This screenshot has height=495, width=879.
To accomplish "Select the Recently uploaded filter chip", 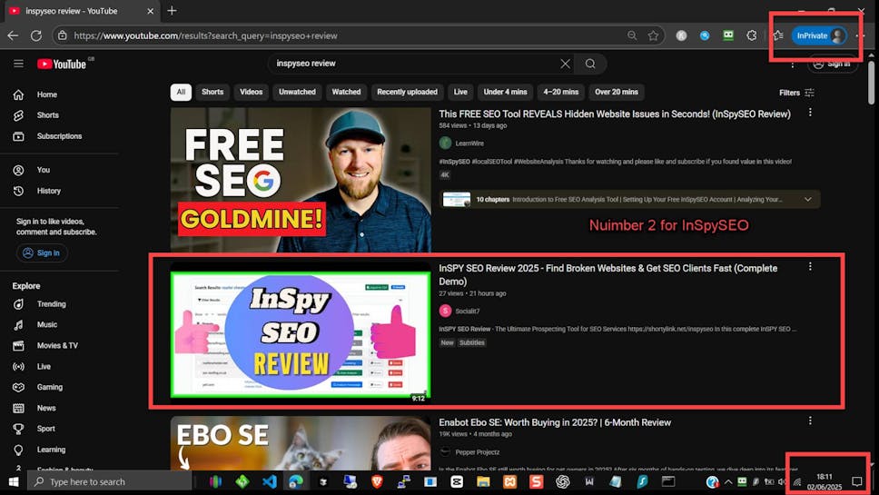I will pos(407,92).
